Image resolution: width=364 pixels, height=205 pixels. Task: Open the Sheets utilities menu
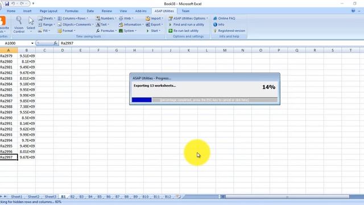[47, 18]
